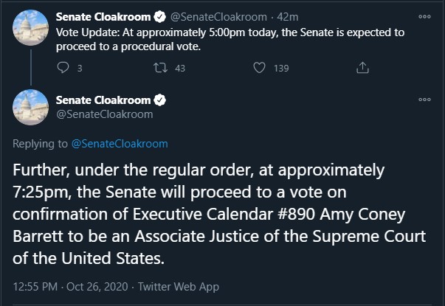This screenshot has width=445, height=306.
Task: Click the blue @SenateCloakroom mention after Replying to
Action: coord(120,144)
